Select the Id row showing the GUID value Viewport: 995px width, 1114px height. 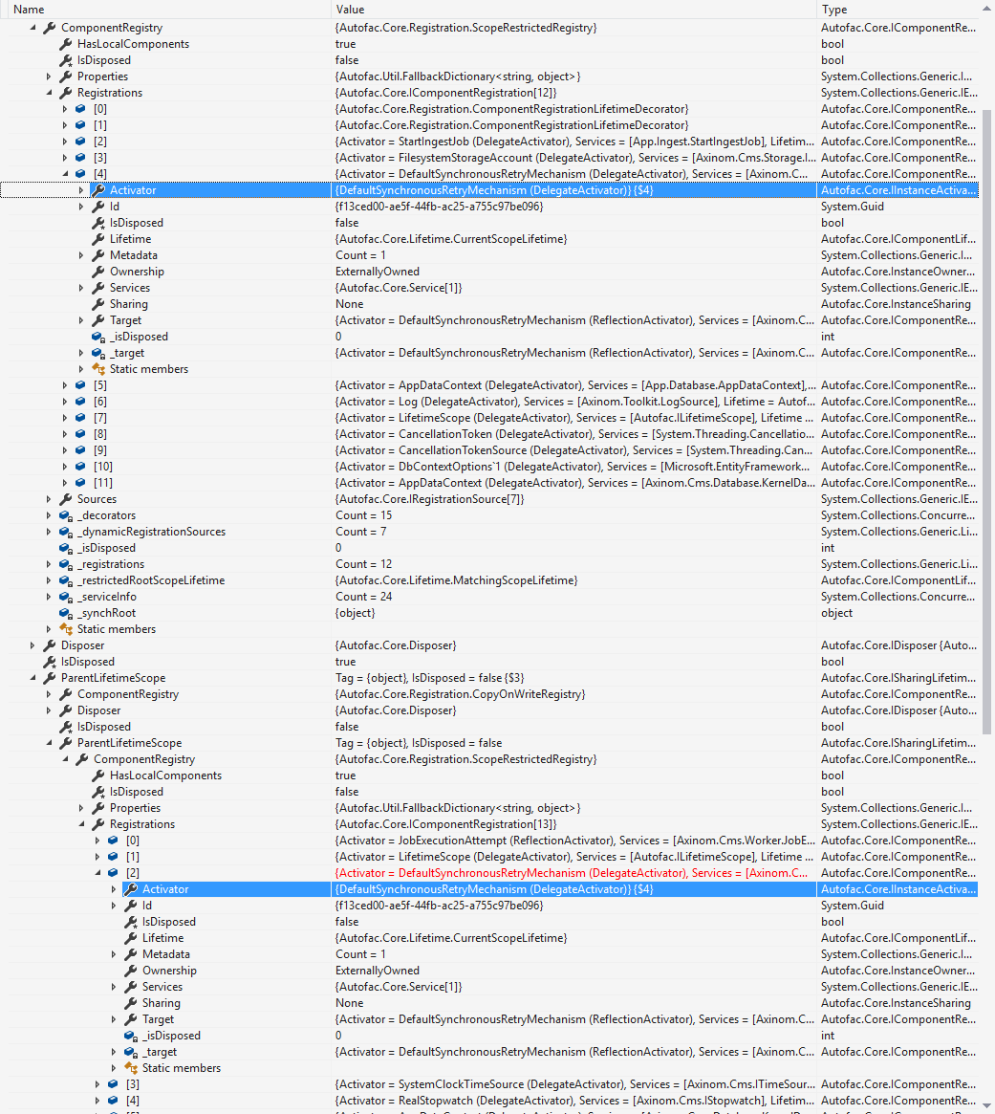pyautogui.click(x=382, y=206)
